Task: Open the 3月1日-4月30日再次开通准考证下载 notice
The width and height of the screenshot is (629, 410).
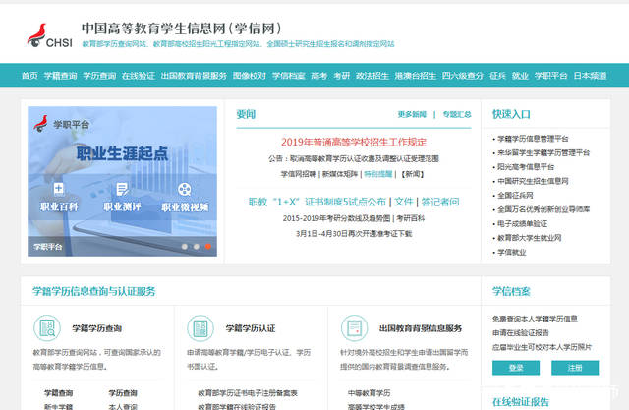Action: (x=354, y=233)
